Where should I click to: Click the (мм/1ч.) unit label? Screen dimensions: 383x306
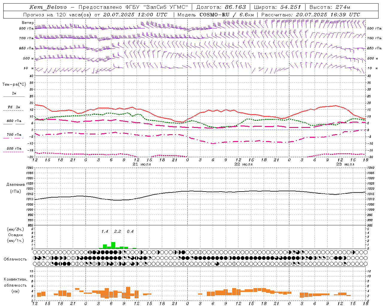pyautogui.click(x=16, y=241)
